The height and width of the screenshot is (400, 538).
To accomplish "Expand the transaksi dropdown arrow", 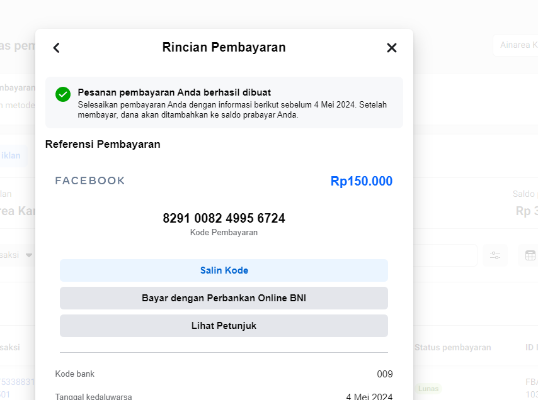I will [x=28, y=255].
